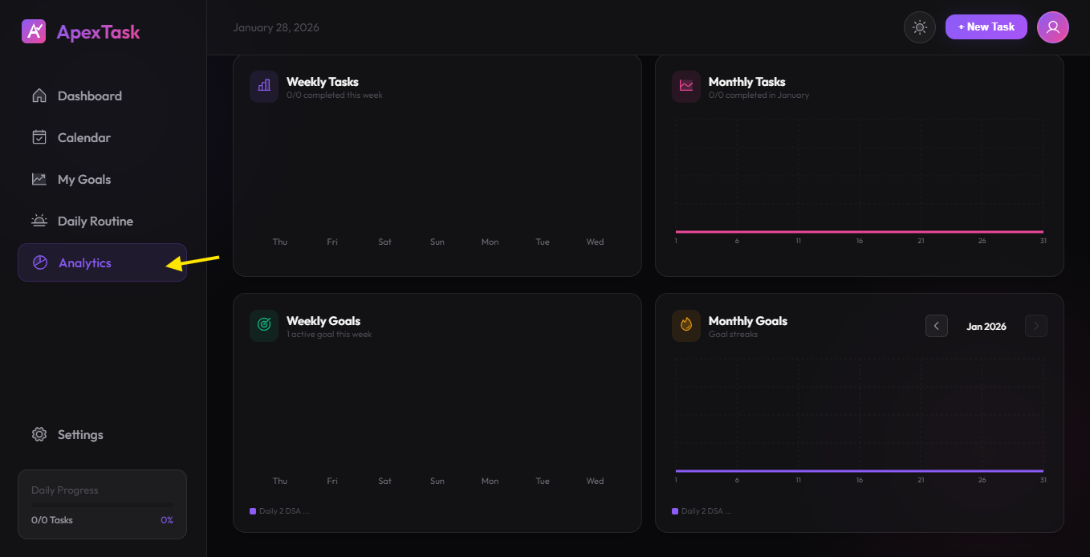Click the Weekly Goals target icon
Viewport: 1090px width, 557px height.
263,325
